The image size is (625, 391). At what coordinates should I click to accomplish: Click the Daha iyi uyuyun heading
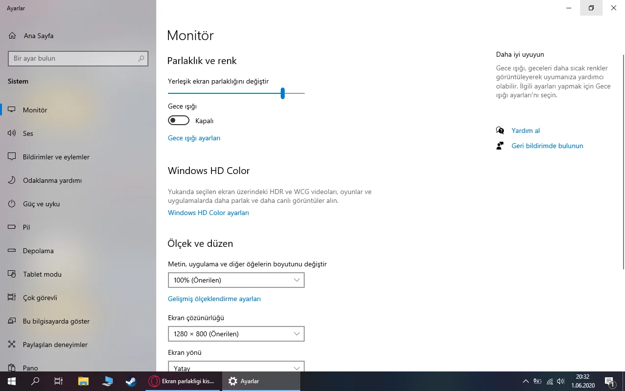(x=520, y=54)
